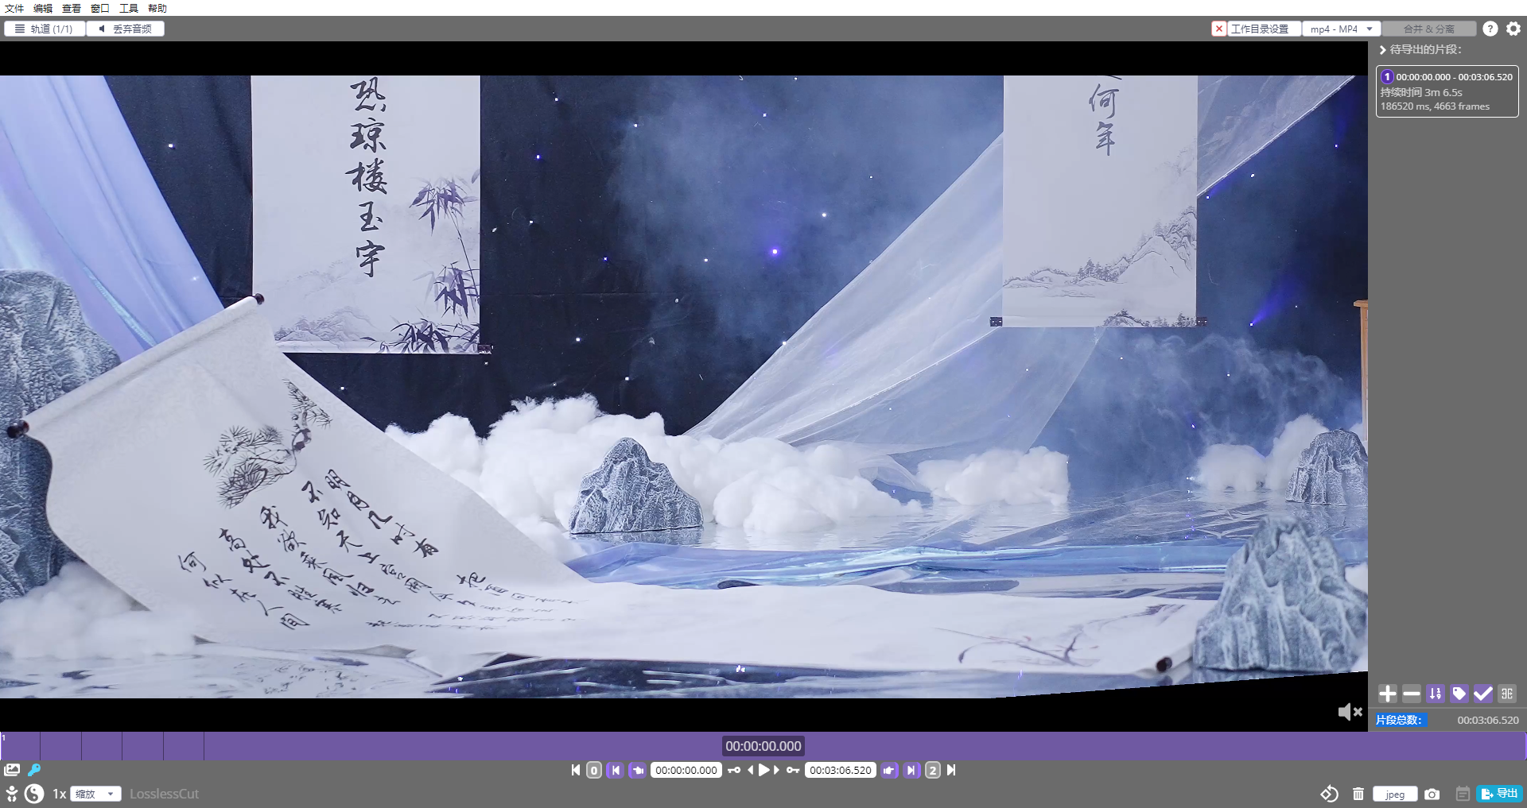Click the calendar icon beside 导出
The width and height of the screenshot is (1527, 808).
pos(1463,794)
